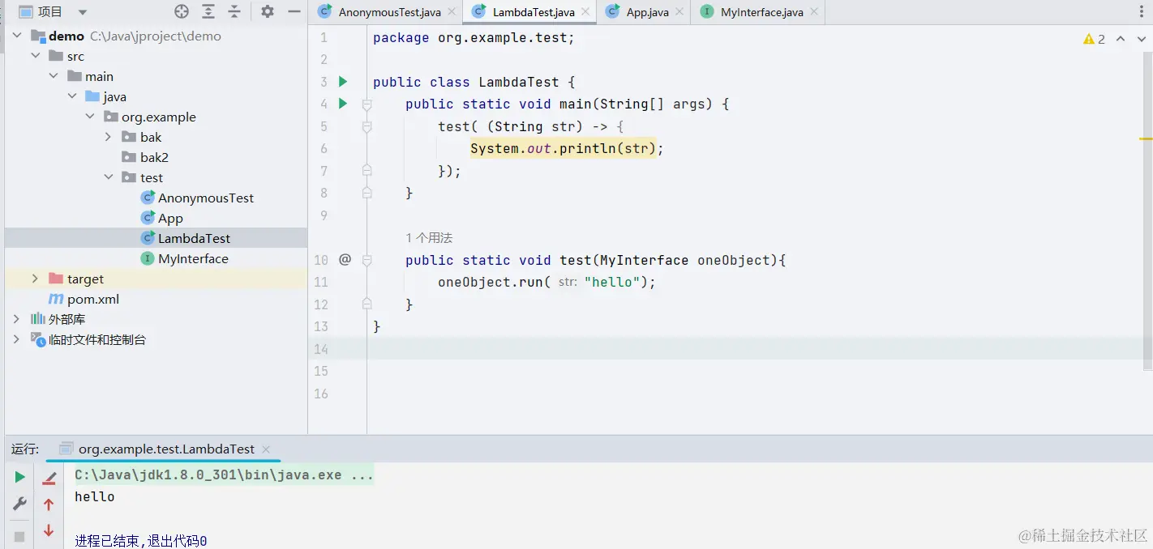Select App class in project tree

(170, 218)
